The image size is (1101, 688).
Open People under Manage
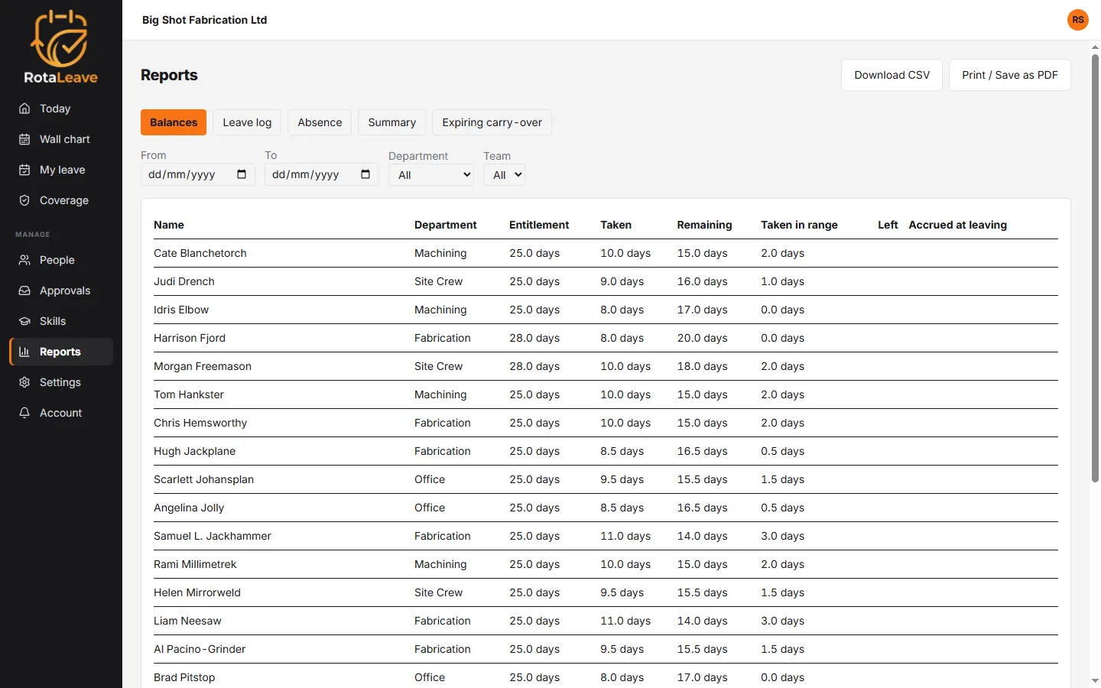61,260
